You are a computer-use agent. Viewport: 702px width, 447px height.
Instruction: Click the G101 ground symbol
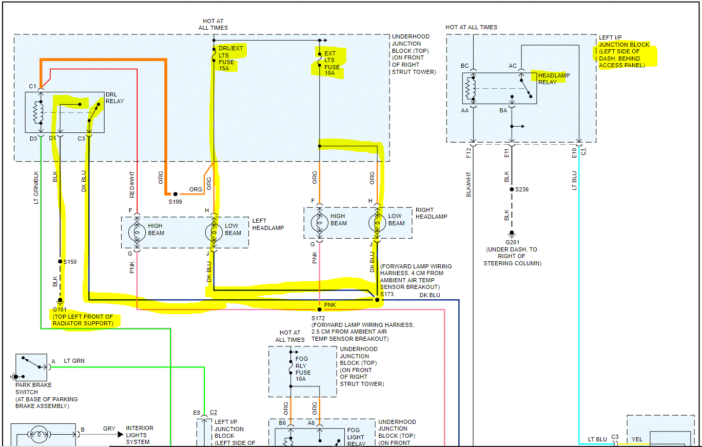click(x=60, y=301)
